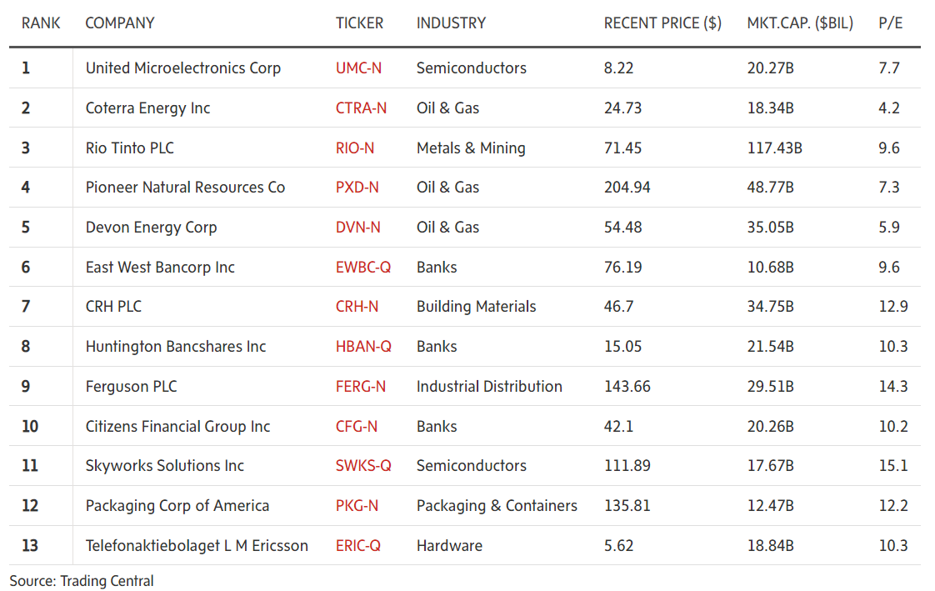Click the Building Materials industry cell

(476, 307)
